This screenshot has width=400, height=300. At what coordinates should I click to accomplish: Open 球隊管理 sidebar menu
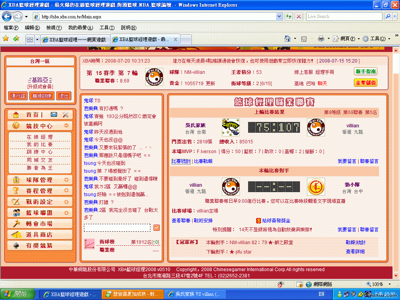click(x=40, y=180)
